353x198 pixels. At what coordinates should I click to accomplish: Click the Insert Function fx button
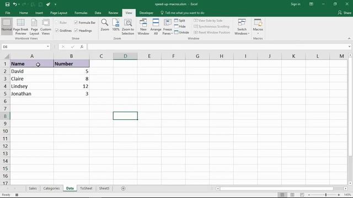point(82,46)
